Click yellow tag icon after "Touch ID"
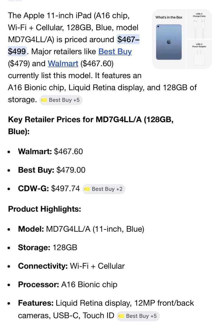Image resolution: width=220 pixels, height=335 pixels. pos(121,316)
